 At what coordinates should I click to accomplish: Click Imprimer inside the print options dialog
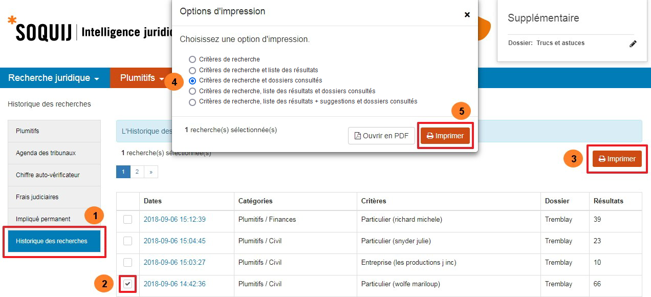[x=444, y=135]
